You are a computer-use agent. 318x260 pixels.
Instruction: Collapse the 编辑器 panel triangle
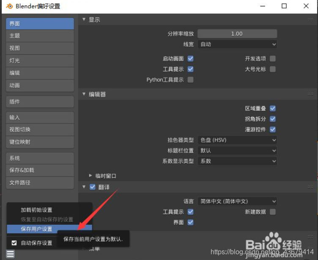[x=84, y=94]
